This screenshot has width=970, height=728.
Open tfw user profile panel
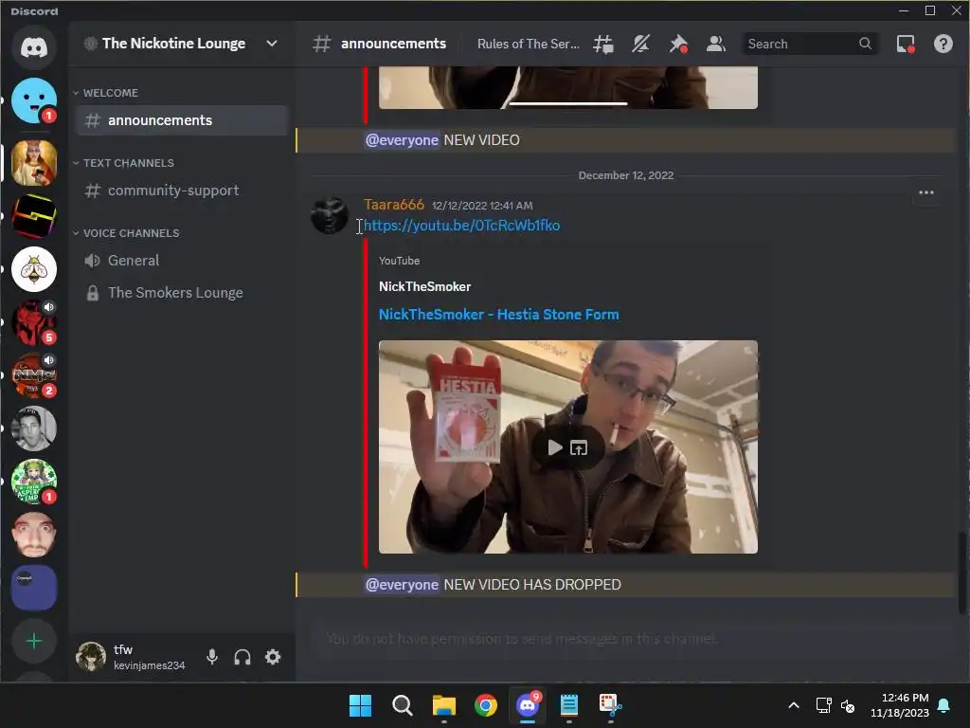[x=133, y=657]
